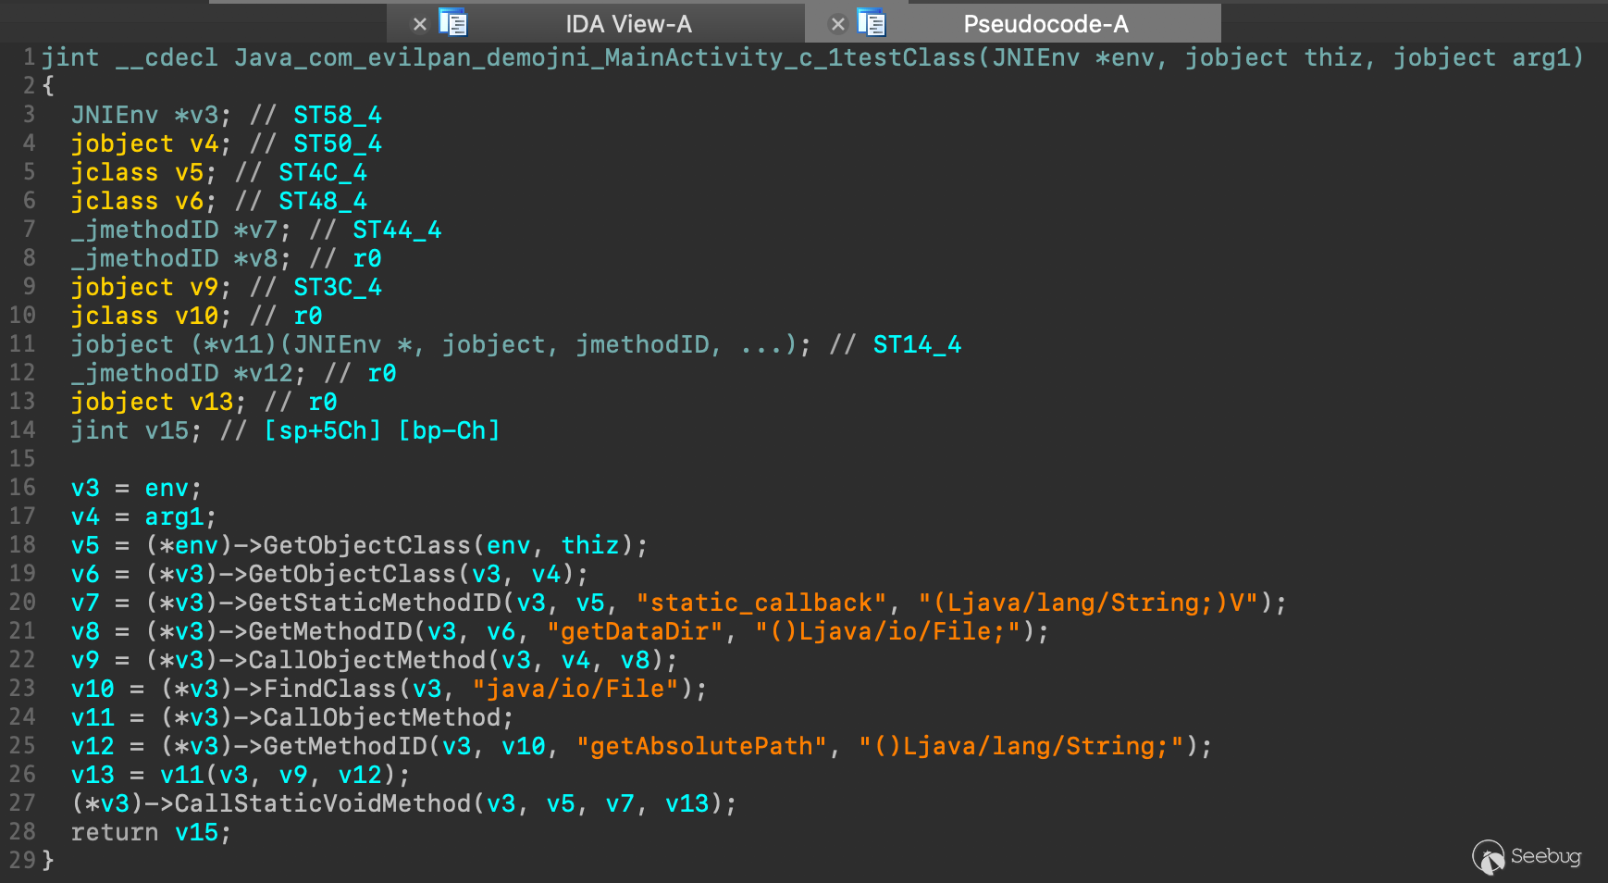The image size is (1608, 883).
Task: Select the Pseudocode-A tab
Action: click(x=1045, y=24)
